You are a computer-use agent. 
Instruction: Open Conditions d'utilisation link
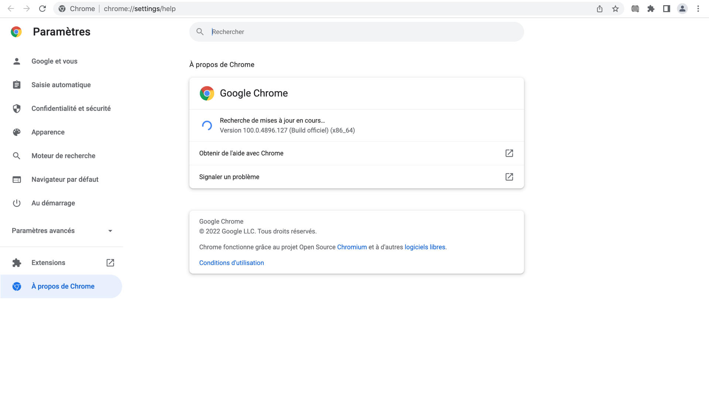(x=232, y=263)
